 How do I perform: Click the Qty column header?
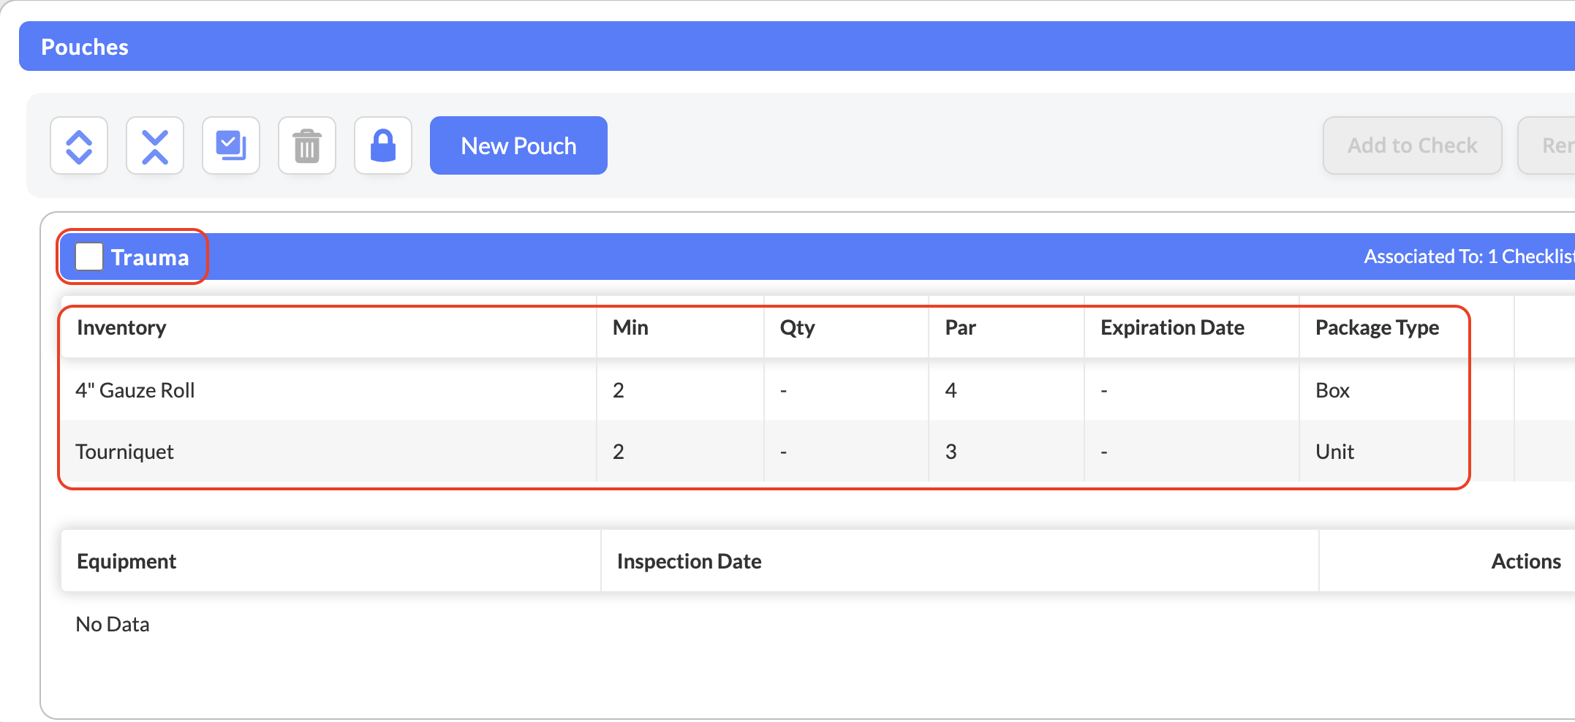[x=797, y=327]
